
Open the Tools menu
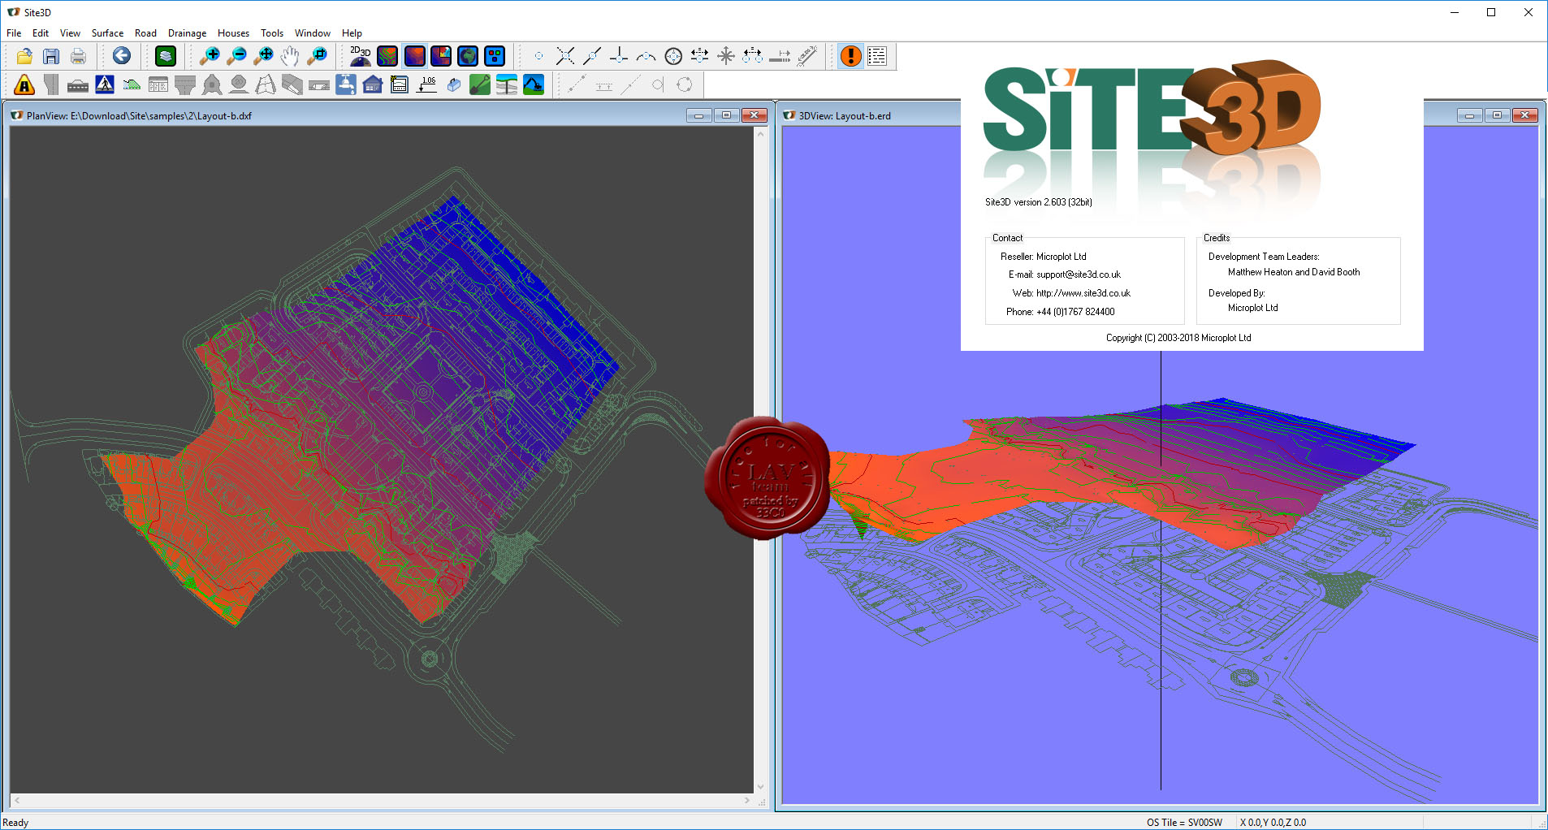coord(272,33)
